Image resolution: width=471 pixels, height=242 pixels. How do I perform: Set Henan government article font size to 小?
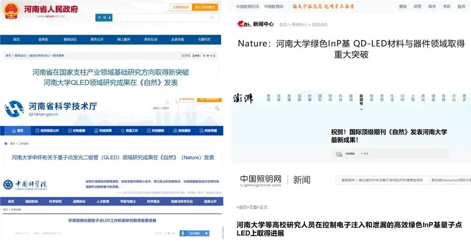pos(212,55)
